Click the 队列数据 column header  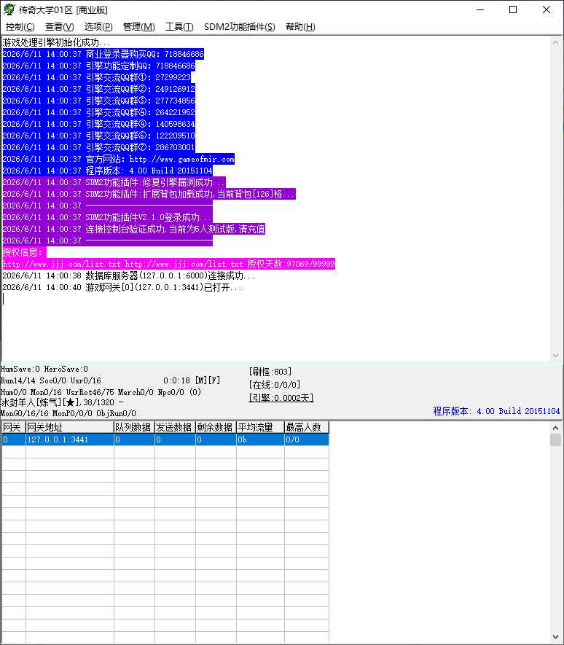[134, 427]
